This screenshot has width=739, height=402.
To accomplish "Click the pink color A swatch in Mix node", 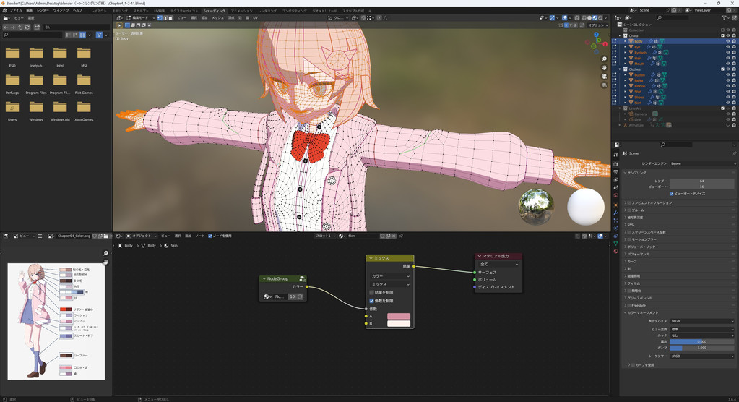I will 398,316.
